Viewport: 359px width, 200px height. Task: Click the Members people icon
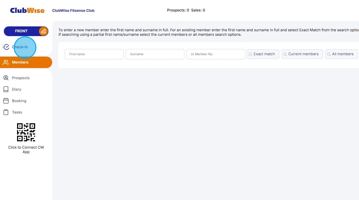pyautogui.click(x=6, y=62)
